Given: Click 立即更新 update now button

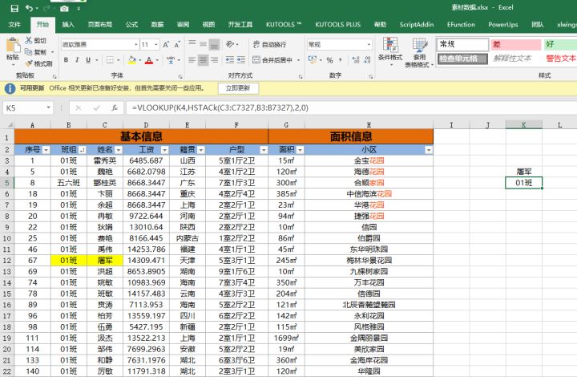Looking at the screenshot, I should (x=238, y=88).
